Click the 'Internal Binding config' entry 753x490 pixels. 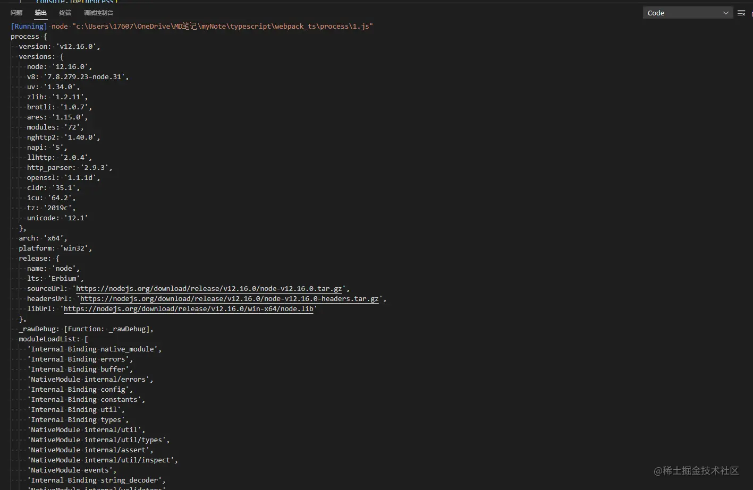[x=80, y=390]
